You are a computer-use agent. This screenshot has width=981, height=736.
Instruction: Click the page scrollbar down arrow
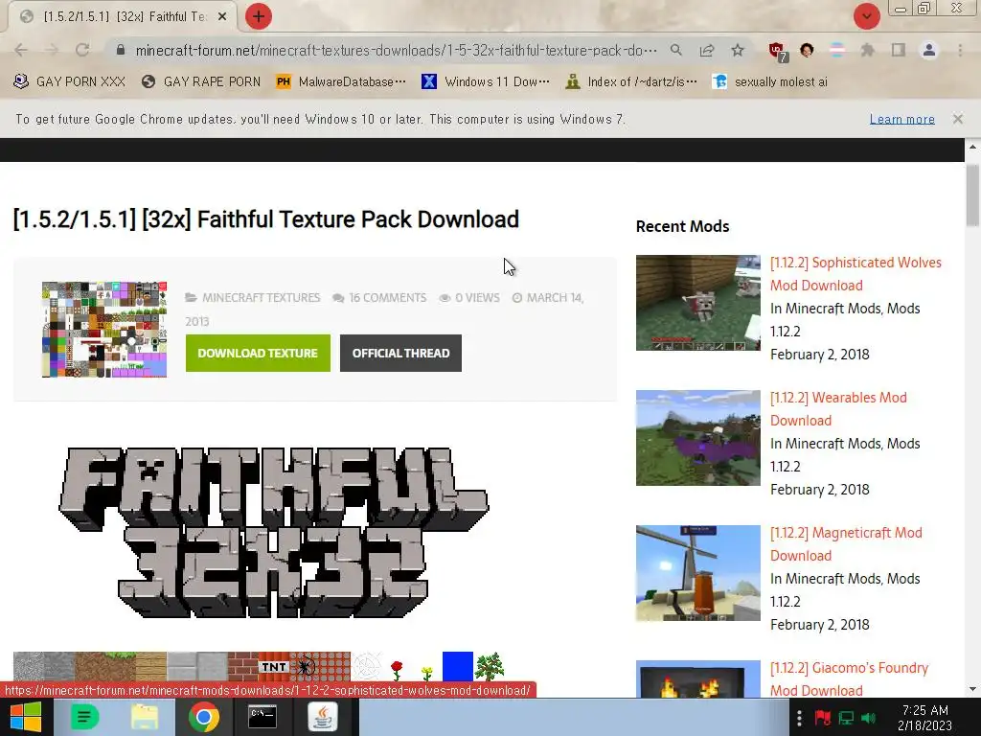pyautogui.click(x=972, y=690)
